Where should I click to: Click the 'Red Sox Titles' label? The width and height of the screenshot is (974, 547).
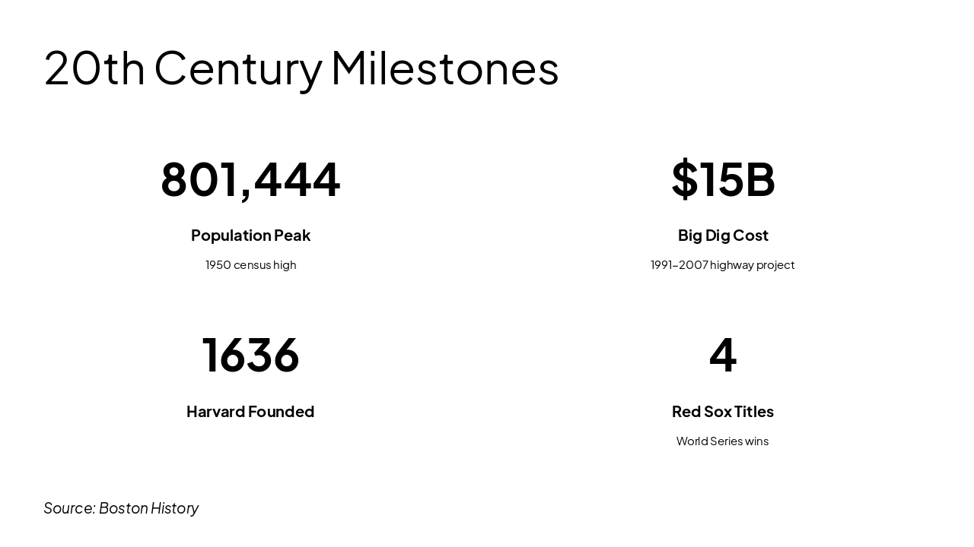click(723, 412)
